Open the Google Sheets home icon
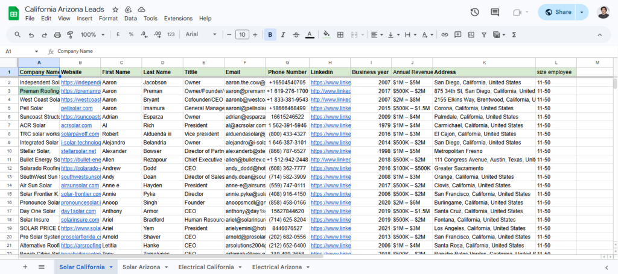 [13, 14]
